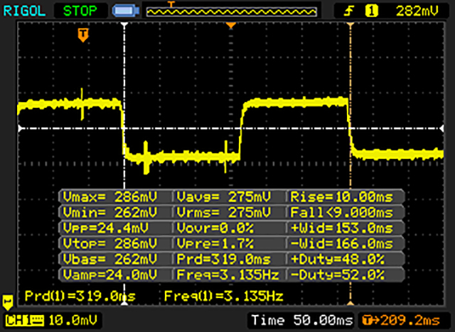Click the orange T trigger position marker
This screenshot has height=332, width=455.
[83, 35]
